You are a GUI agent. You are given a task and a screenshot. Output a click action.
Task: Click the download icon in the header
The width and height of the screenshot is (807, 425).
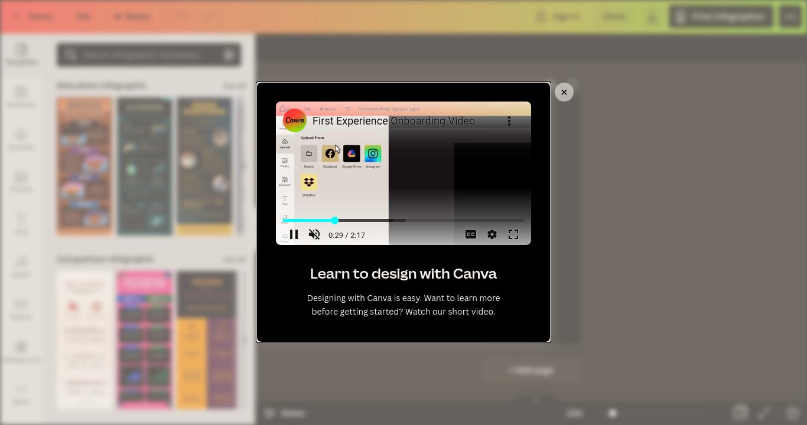tap(652, 17)
